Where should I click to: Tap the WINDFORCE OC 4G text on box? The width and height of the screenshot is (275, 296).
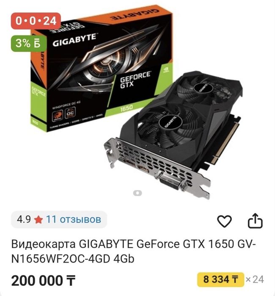(66, 105)
